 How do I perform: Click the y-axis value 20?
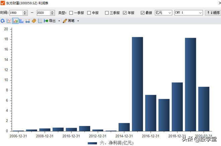click(x=6, y=29)
